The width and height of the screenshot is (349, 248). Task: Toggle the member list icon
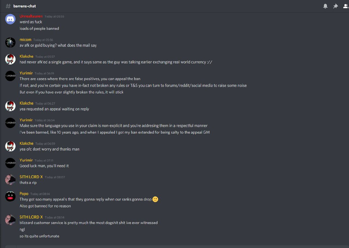(x=346, y=6)
